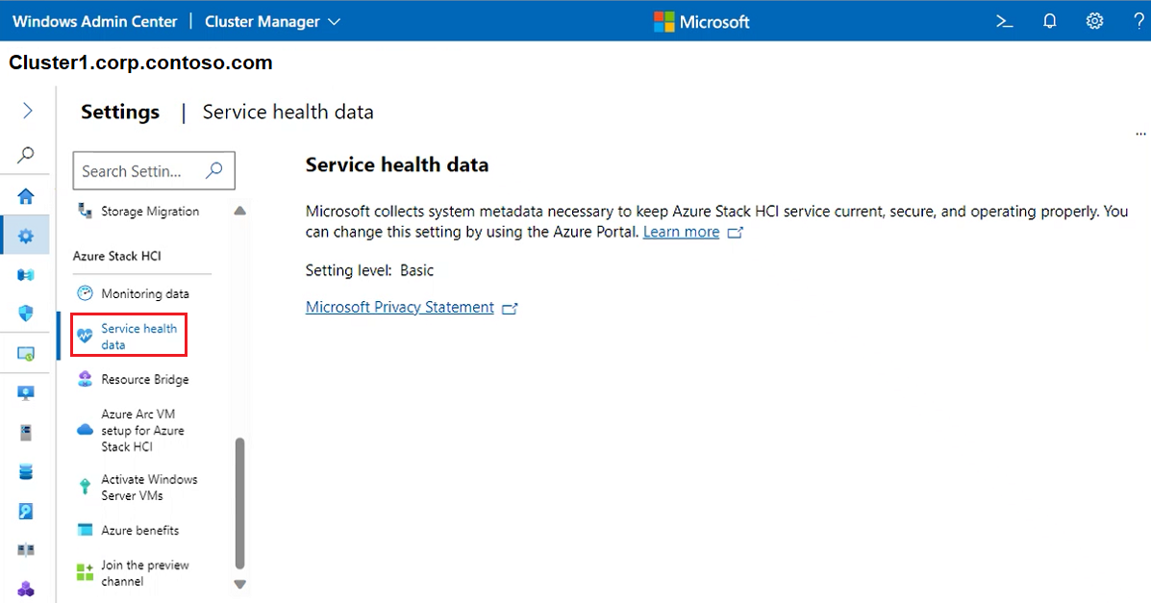Select the Service health data menu item
1151x603 pixels.
pos(129,336)
